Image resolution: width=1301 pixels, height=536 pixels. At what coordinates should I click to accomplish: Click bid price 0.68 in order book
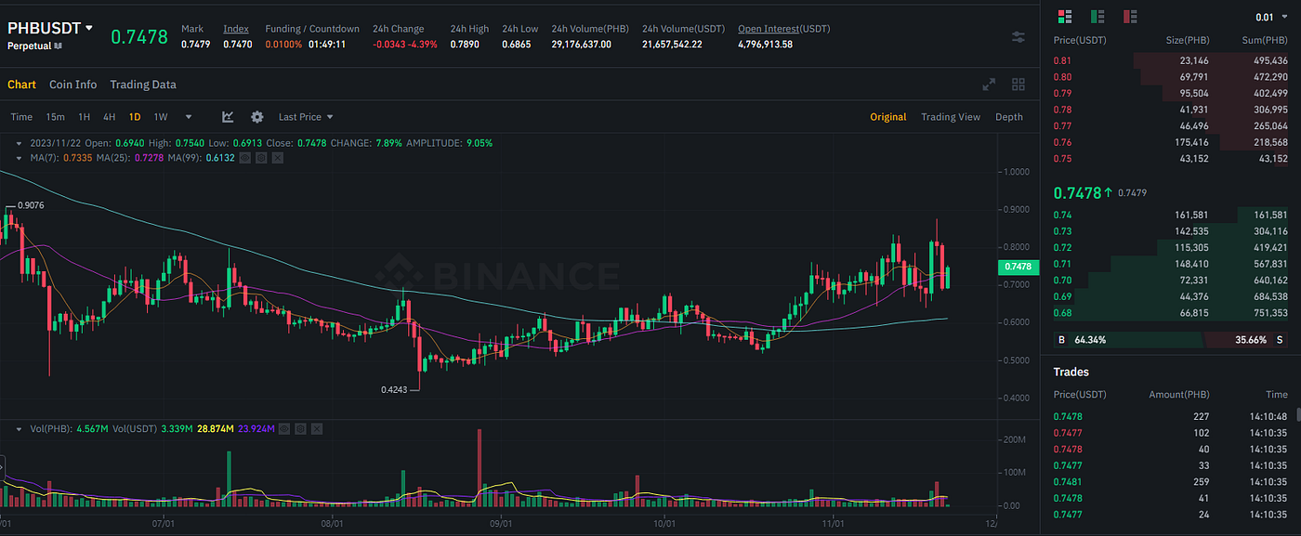[x=1062, y=313]
